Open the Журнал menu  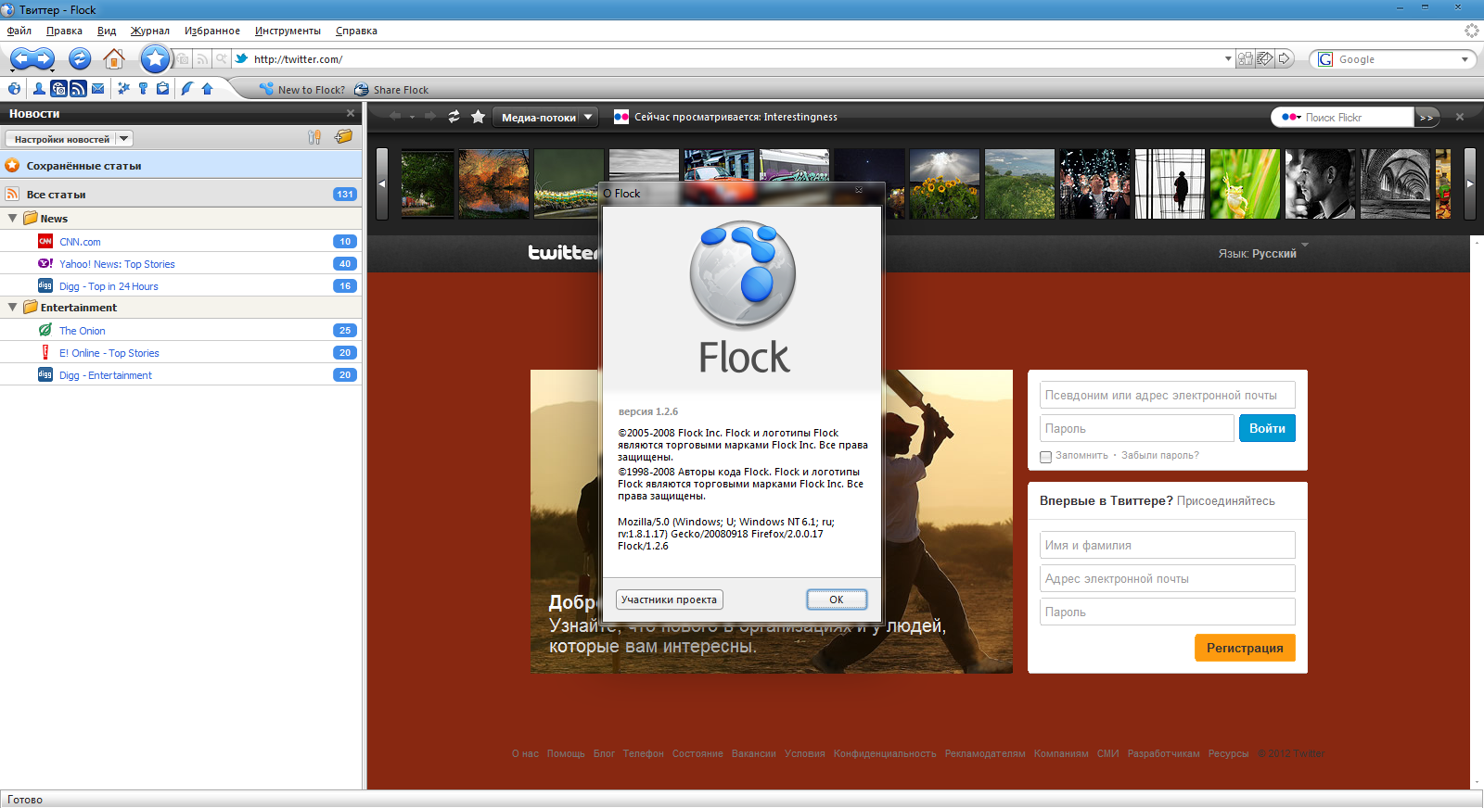click(x=149, y=31)
